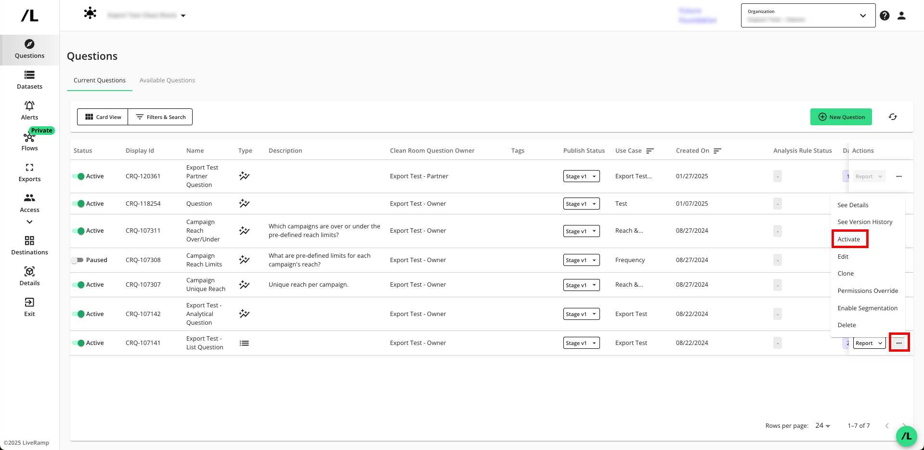Open the LiveRamp chat bubble at bottom right
Viewport: 924px width, 450px height.
click(906, 436)
